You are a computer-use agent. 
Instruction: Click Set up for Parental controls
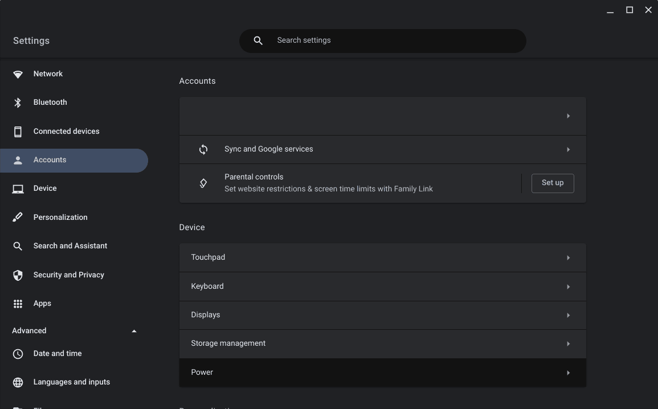tap(552, 183)
